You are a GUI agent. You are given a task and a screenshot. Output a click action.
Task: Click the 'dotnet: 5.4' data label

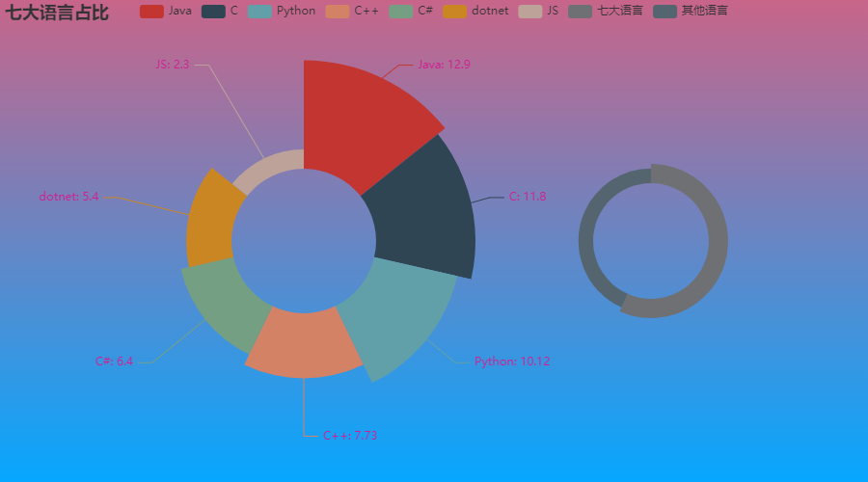(x=68, y=197)
